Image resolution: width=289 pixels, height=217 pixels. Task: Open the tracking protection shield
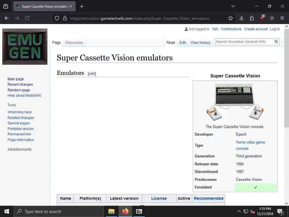click(57, 18)
